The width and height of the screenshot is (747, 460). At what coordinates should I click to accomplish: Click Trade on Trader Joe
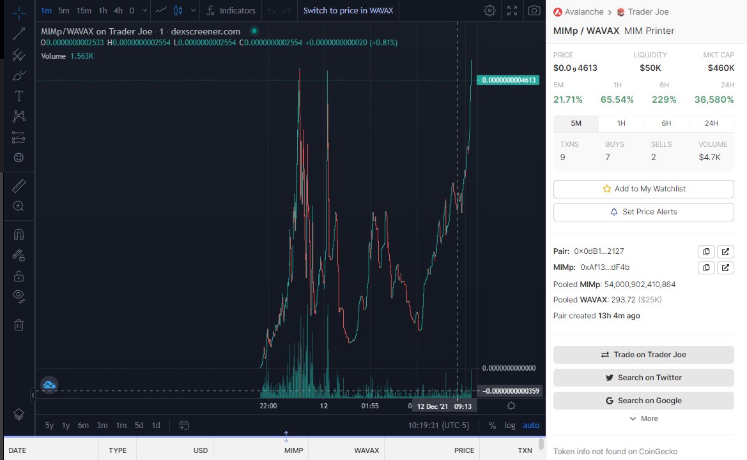click(x=643, y=354)
